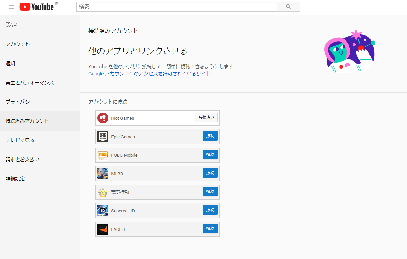Focus the 検索 search field
407x259 pixels.
(176, 7)
